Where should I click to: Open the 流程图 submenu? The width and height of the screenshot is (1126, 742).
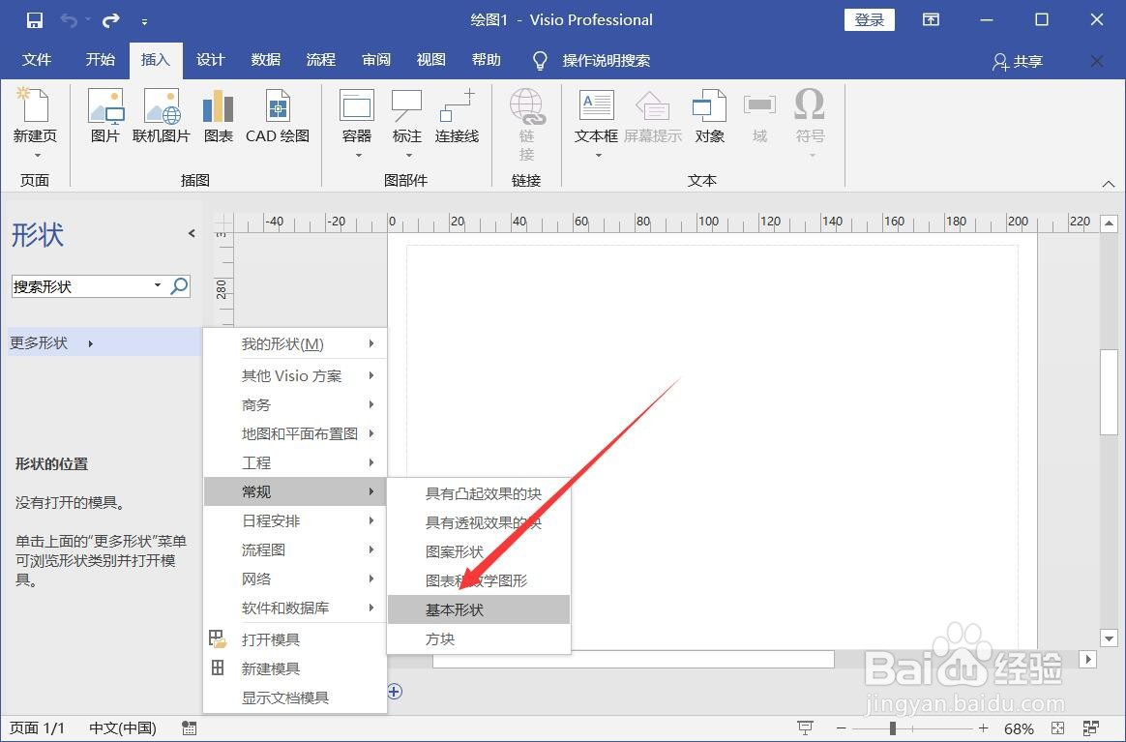(x=295, y=549)
